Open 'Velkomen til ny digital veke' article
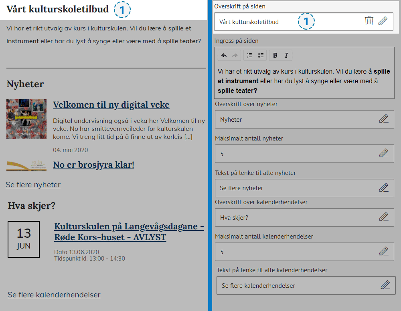 click(111, 105)
